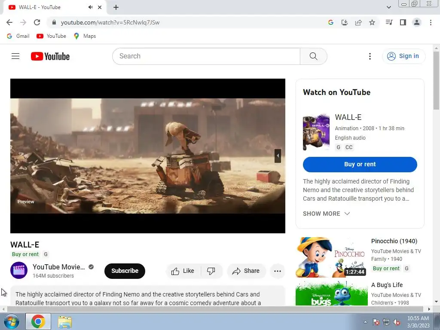The height and width of the screenshot is (330, 440).
Task: Click the Buy or rent blue button
Action: [360, 165]
